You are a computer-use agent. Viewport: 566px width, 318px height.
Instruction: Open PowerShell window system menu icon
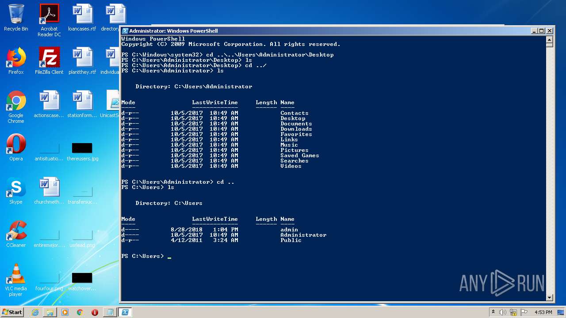click(x=125, y=31)
